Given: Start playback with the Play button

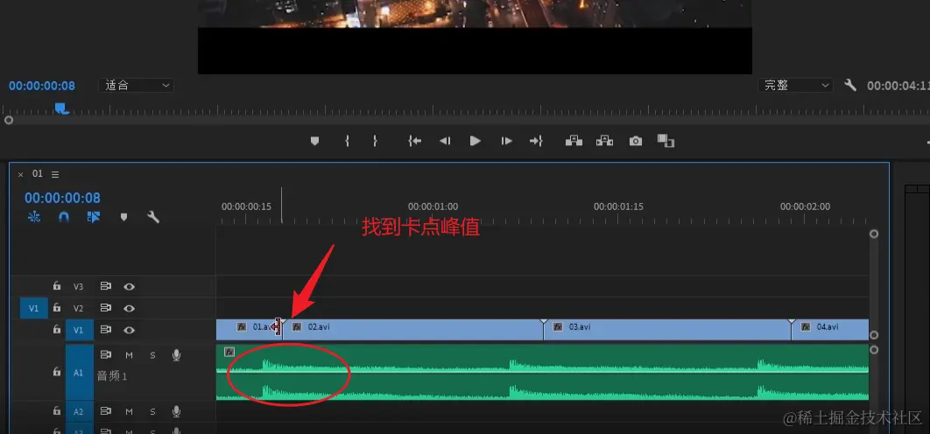Looking at the screenshot, I should coord(476,141).
